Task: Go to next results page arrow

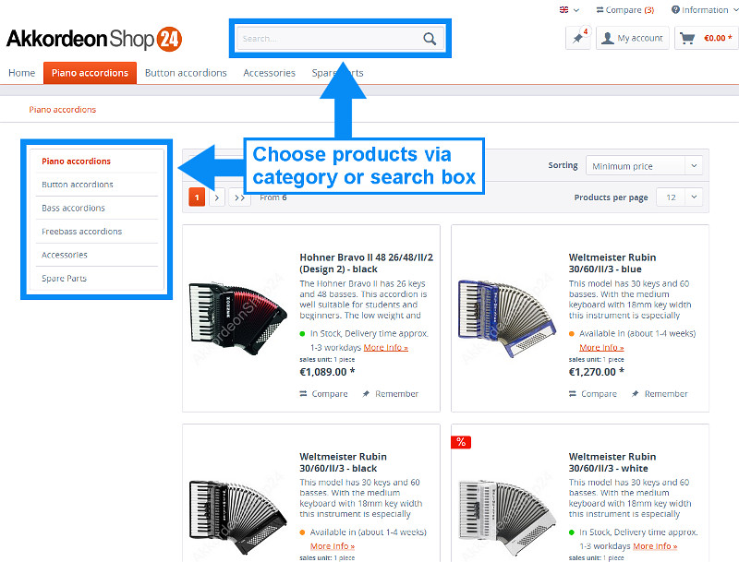Action: point(217,197)
